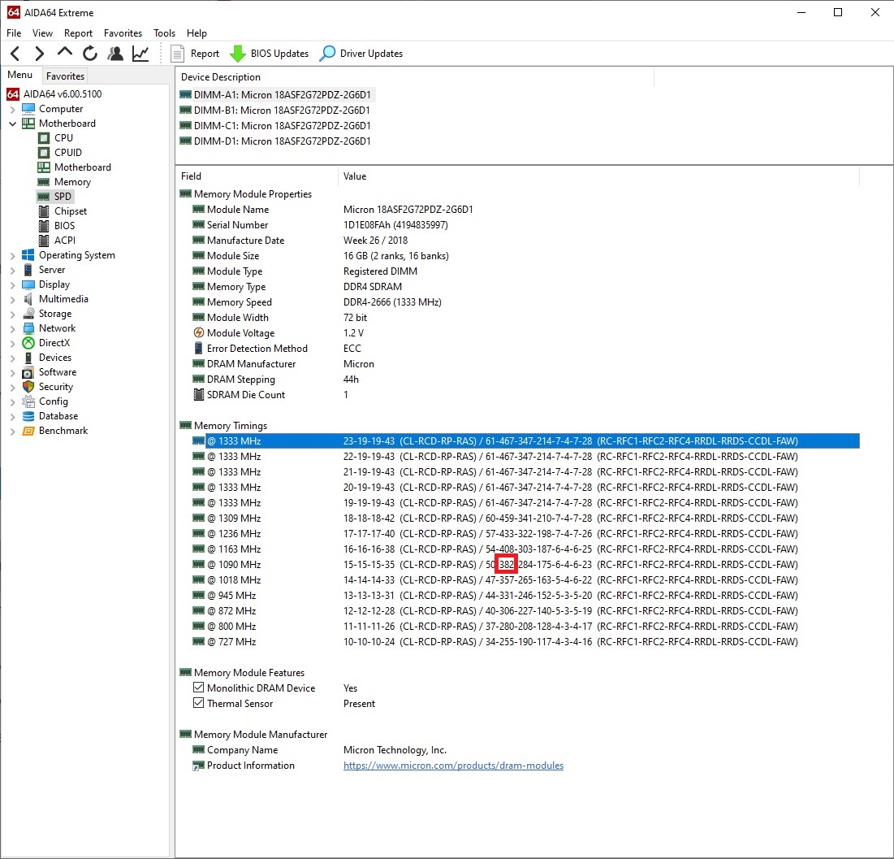Select the Security shield category

48,387
